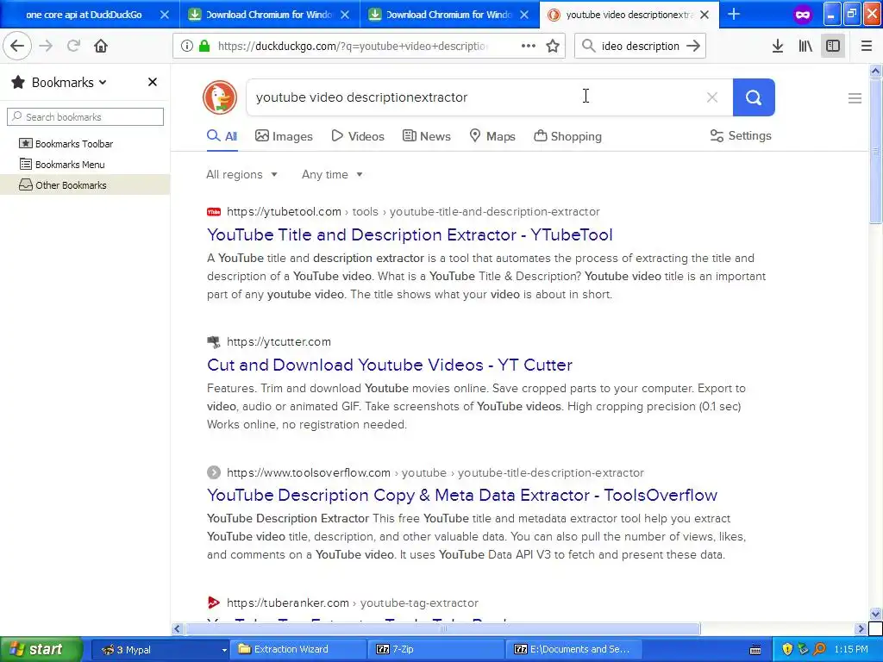Switch to first Download Chromium tab
Image resolution: width=883 pixels, height=662 pixels.
coord(269,15)
